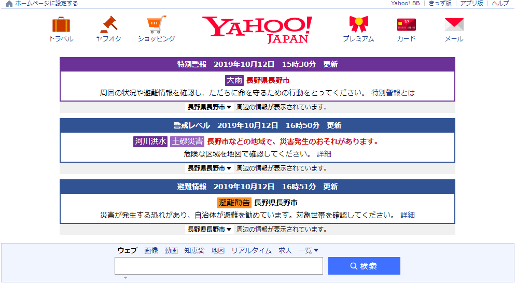516x285 pixels.
Task: Click the 長野市などの地域で災害発生のおそれ warning text
Action: click(293, 141)
